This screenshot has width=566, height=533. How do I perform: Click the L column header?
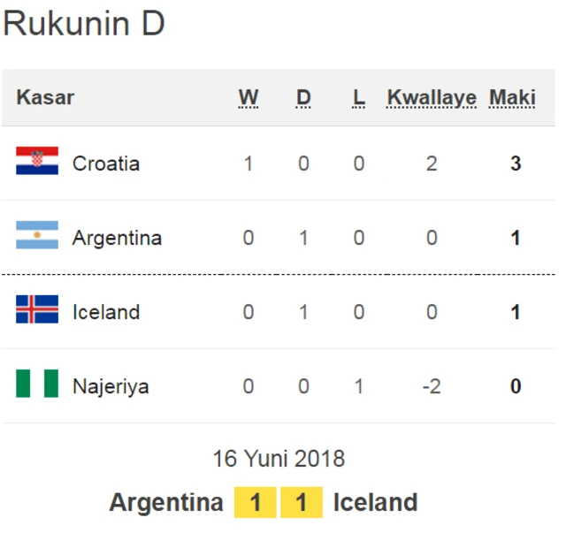point(358,97)
